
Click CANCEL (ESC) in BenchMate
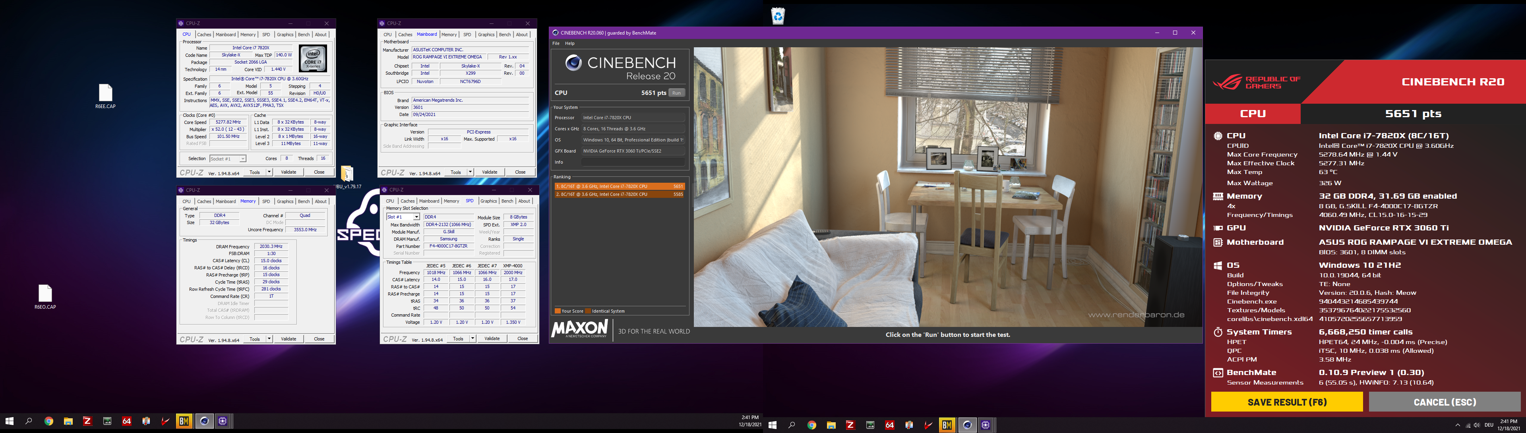coord(1444,402)
